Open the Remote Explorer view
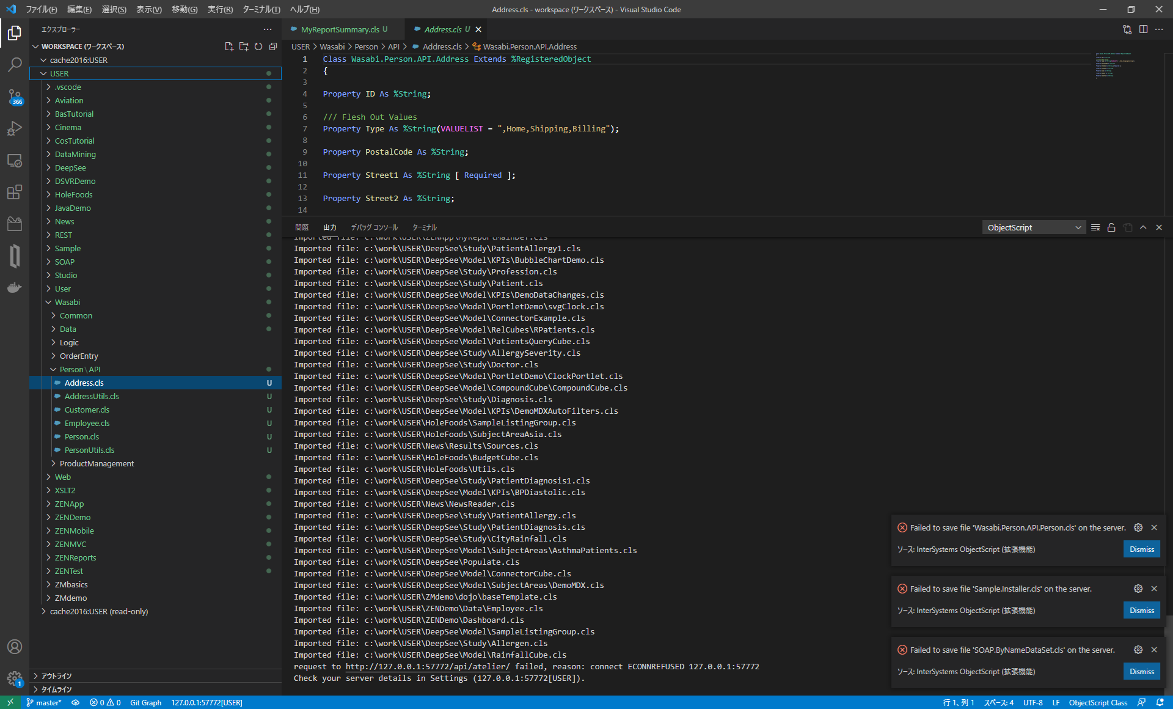Image resolution: width=1173 pixels, height=709 pixels. coord(15,161)
